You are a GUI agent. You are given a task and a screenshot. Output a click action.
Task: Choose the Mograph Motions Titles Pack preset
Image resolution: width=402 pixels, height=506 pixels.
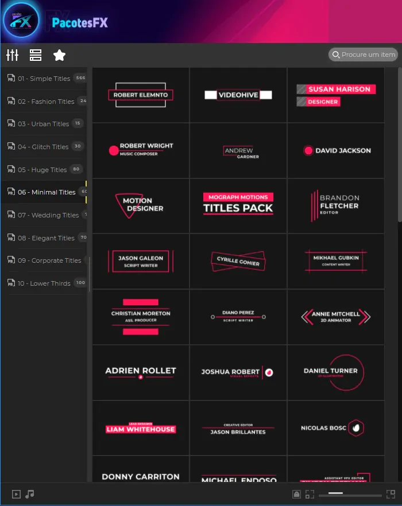238,206
